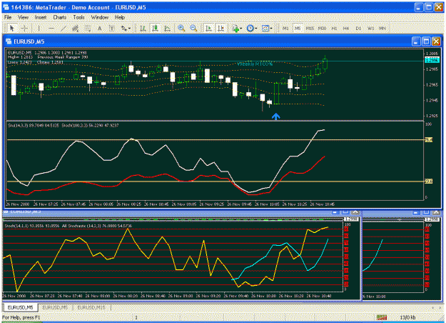
Task: Select the M15 timeframe
Action: 310,28
